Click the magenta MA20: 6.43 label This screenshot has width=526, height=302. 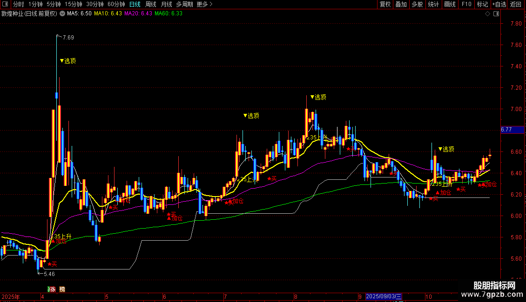click(x=138, y=14)
